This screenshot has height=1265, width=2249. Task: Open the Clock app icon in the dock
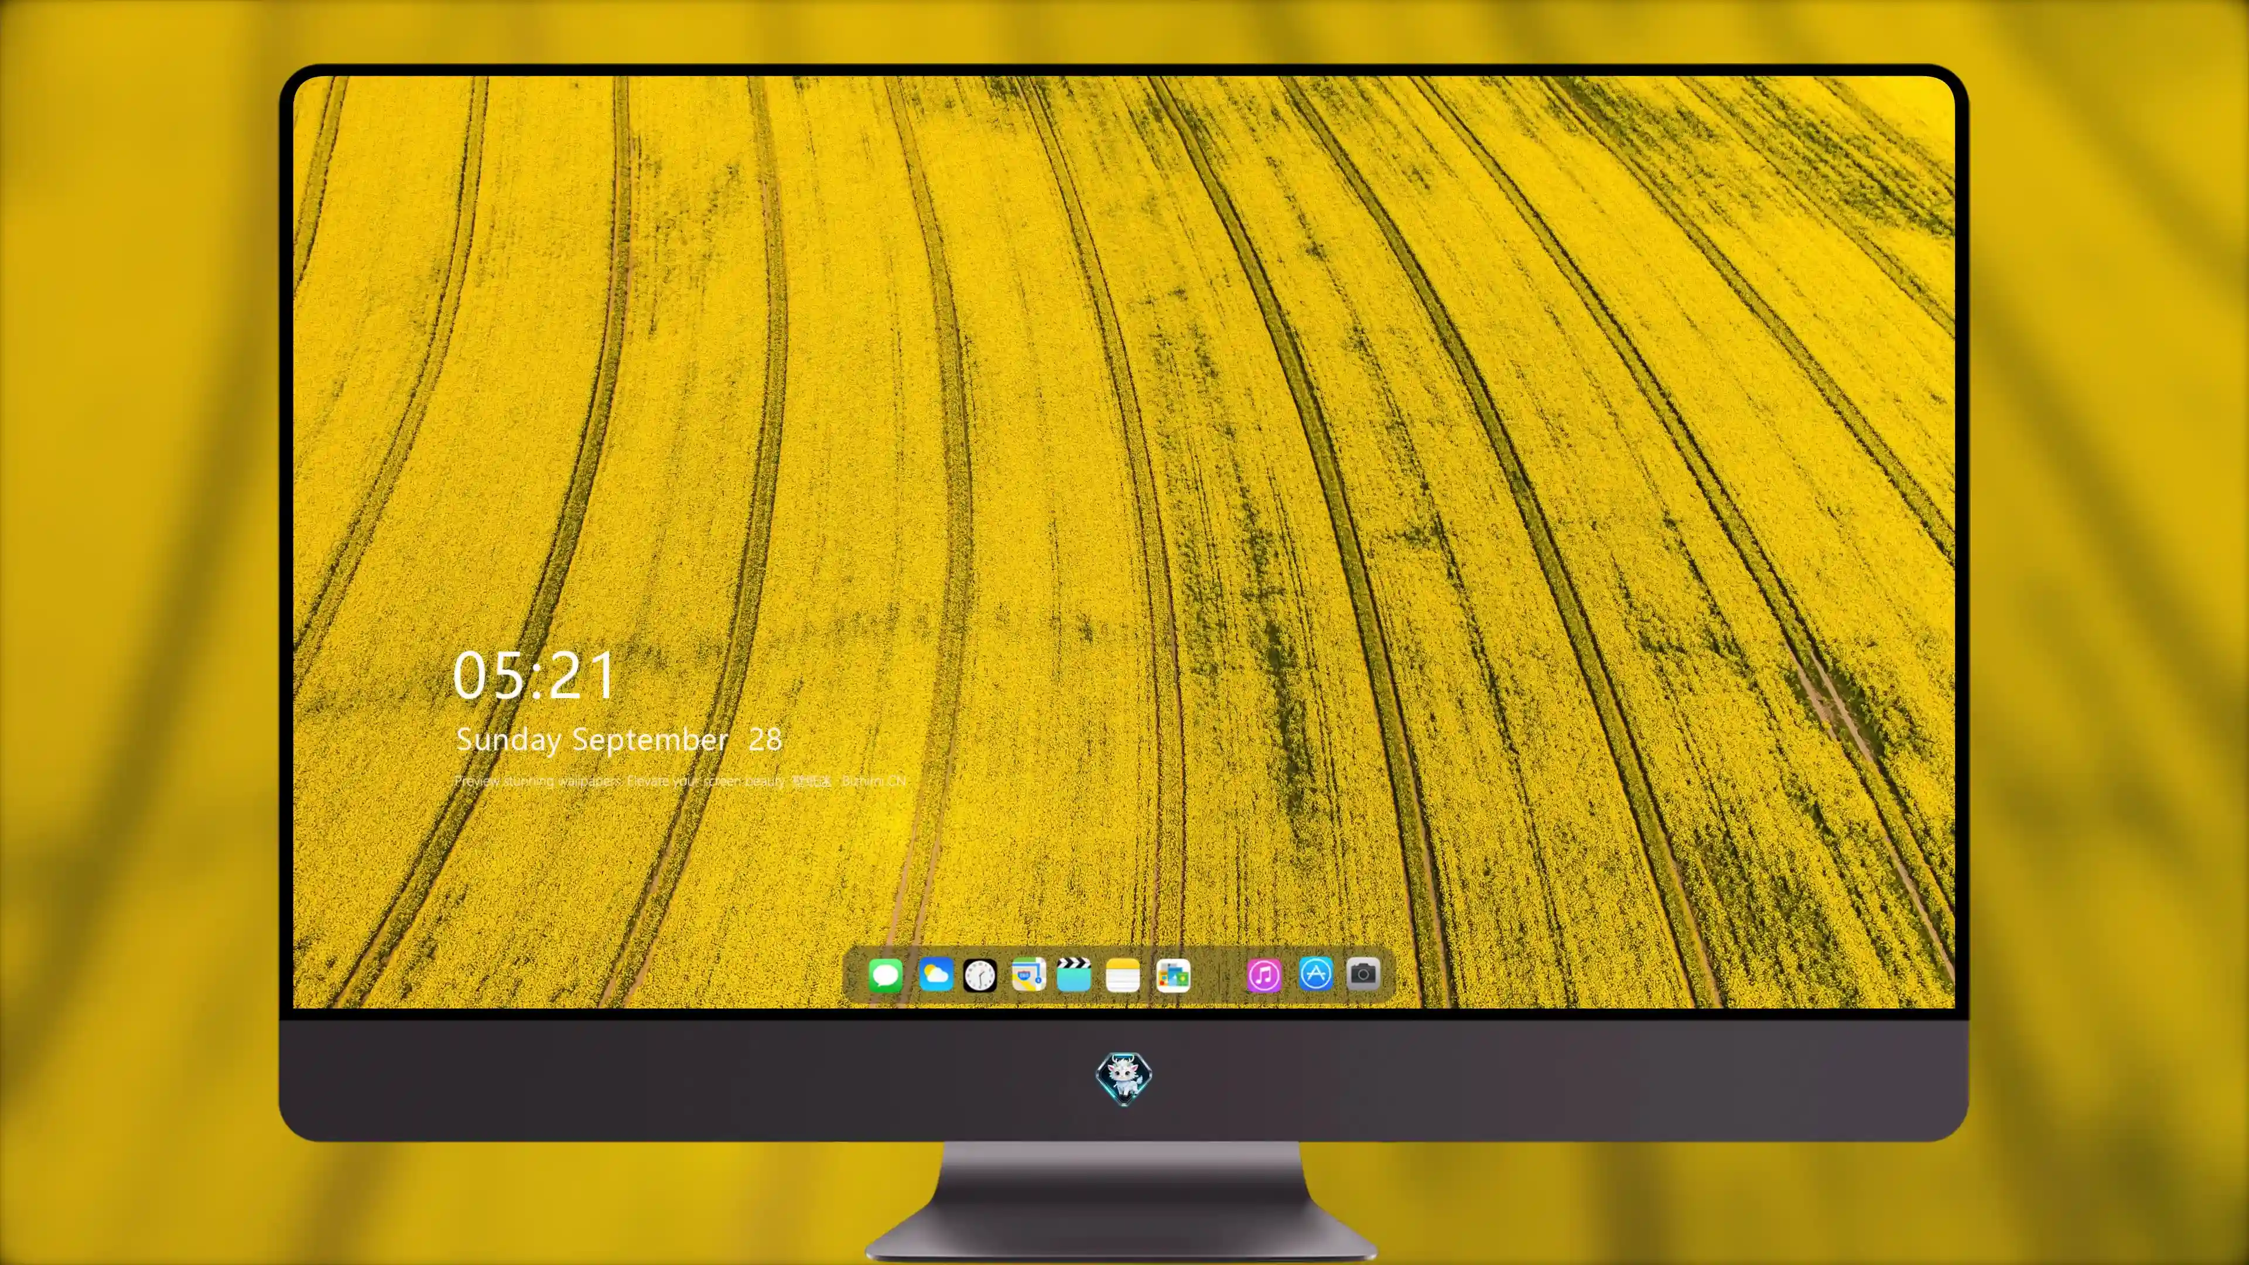click(x=980, y=975)
